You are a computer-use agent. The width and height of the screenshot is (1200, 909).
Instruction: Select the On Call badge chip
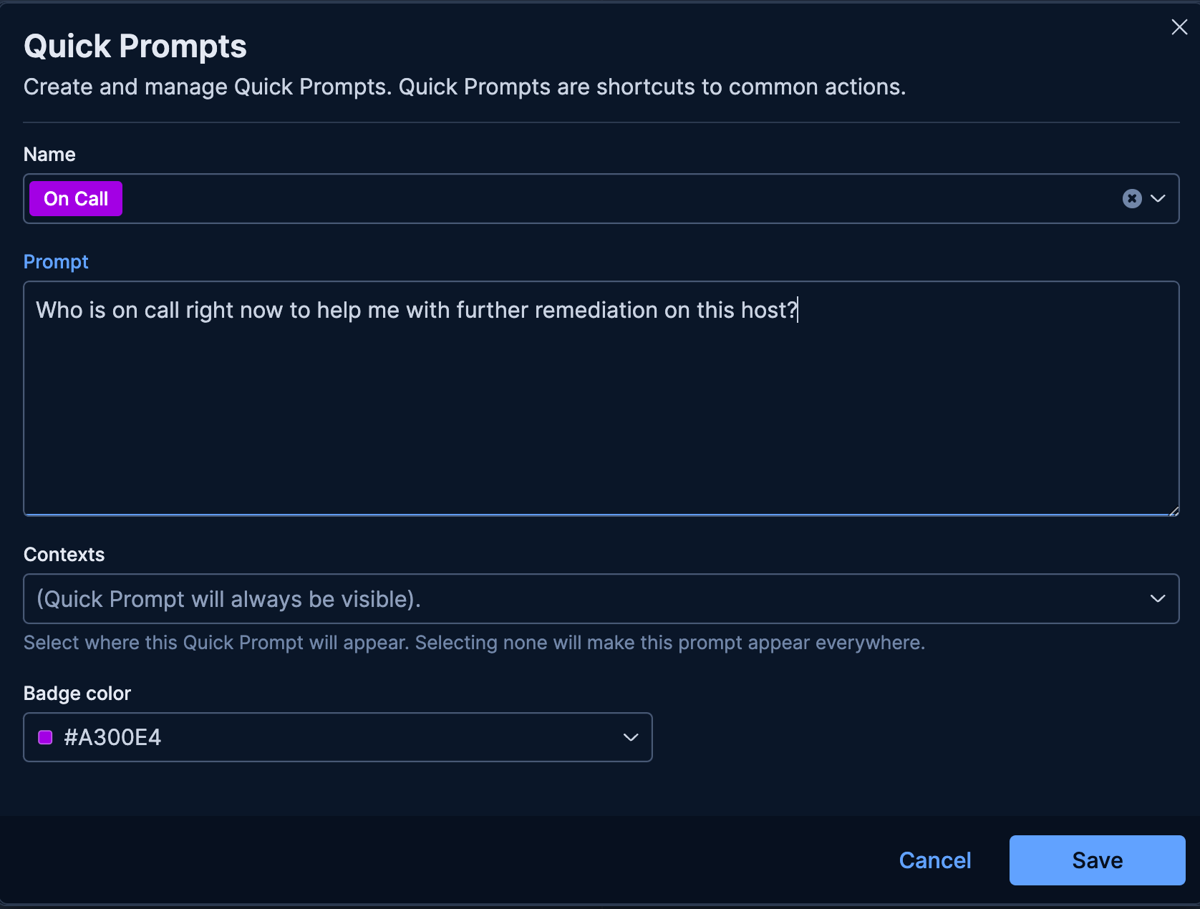(x=75, y=198)
